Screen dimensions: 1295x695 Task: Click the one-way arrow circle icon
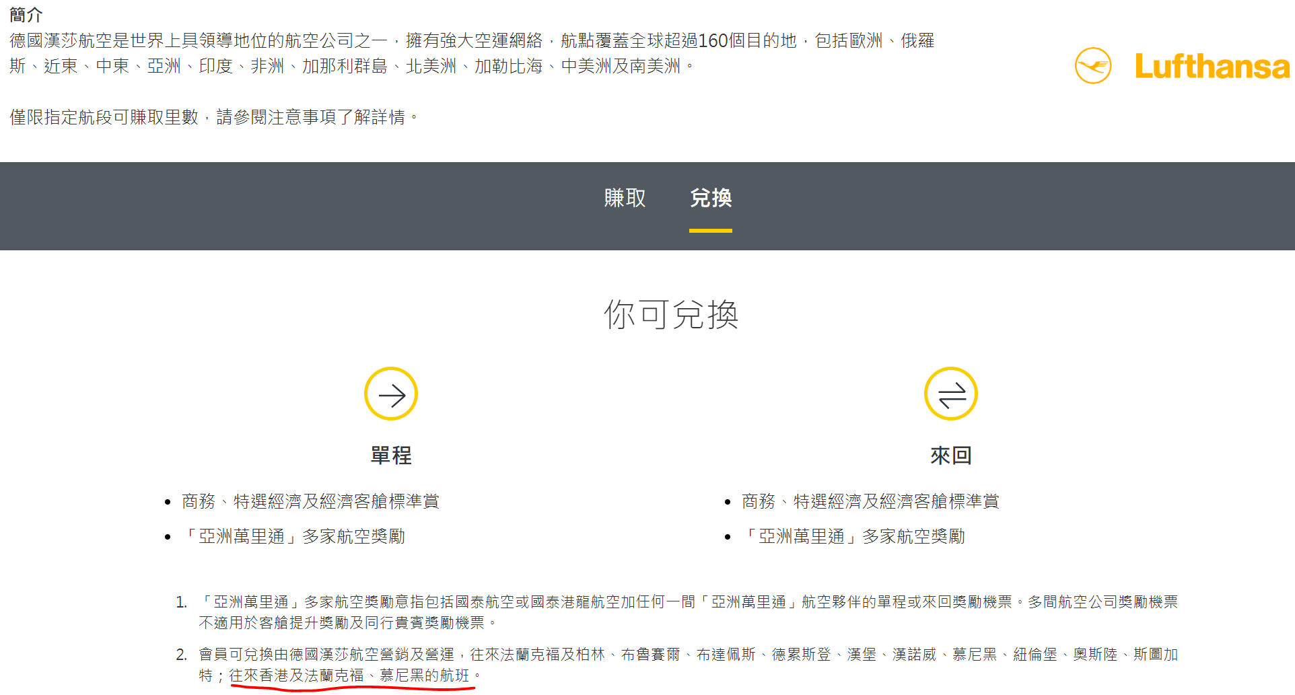pos(391,394)
